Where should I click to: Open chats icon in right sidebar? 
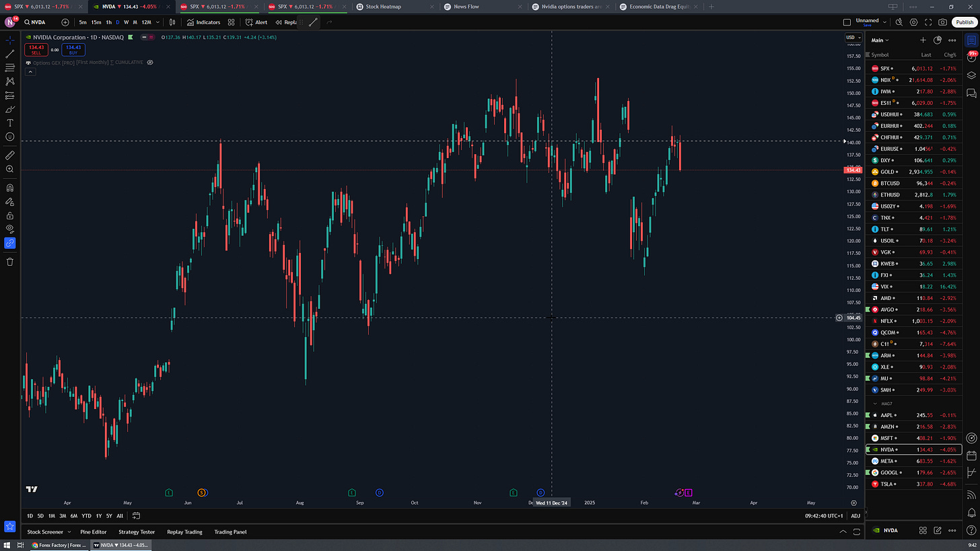click(x=971, y=92)
